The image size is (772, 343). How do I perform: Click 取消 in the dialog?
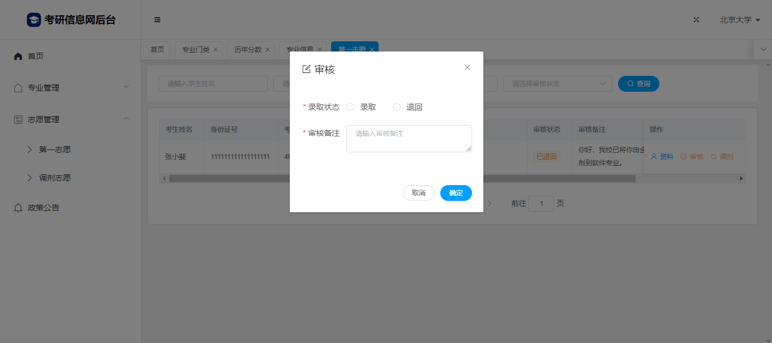(x=419, y=193)
